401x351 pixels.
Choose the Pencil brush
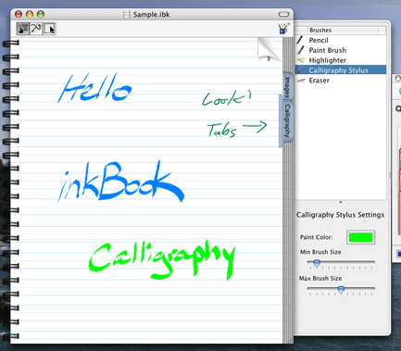(341, 40)
